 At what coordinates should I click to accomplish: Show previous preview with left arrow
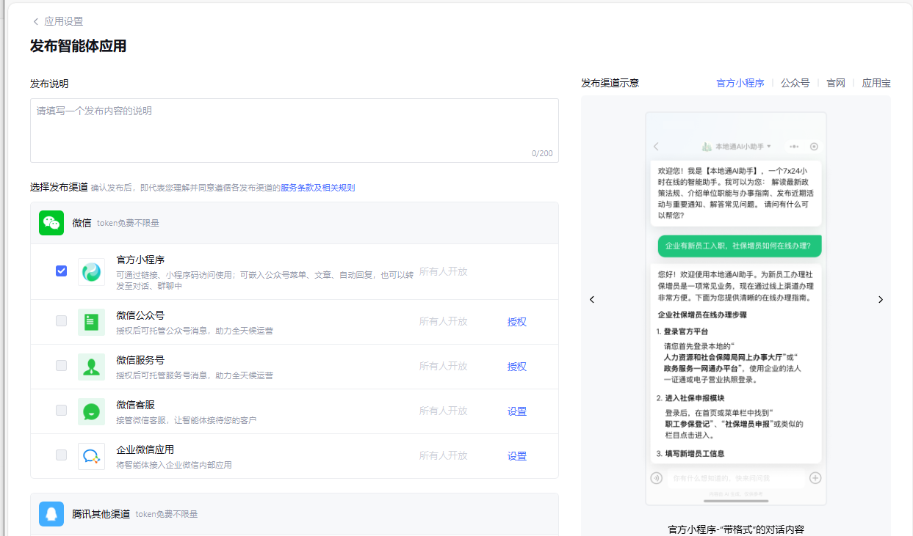pyautogui.click(x=592, y=300)
